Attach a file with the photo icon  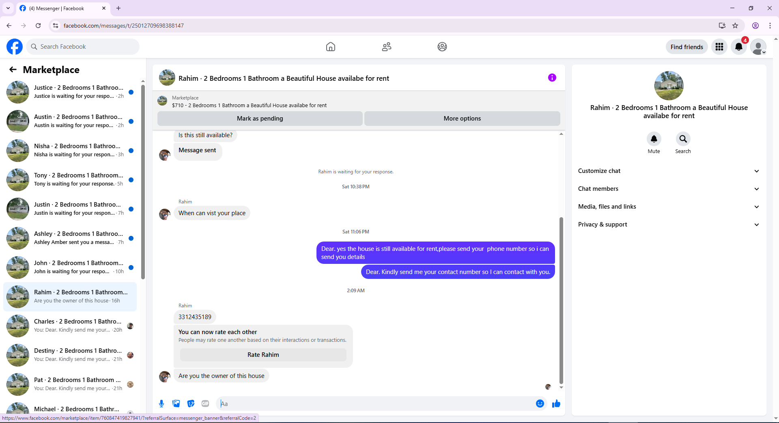[176, 404]
